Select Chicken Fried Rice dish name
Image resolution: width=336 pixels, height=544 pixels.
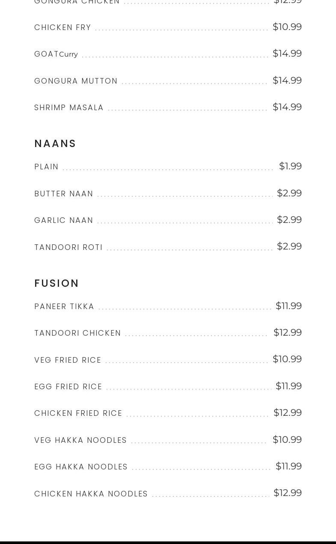(x=78, y=413)
